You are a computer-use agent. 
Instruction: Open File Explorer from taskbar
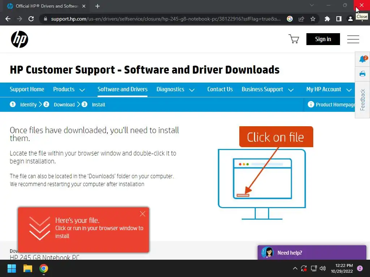[x=27, y=268]
